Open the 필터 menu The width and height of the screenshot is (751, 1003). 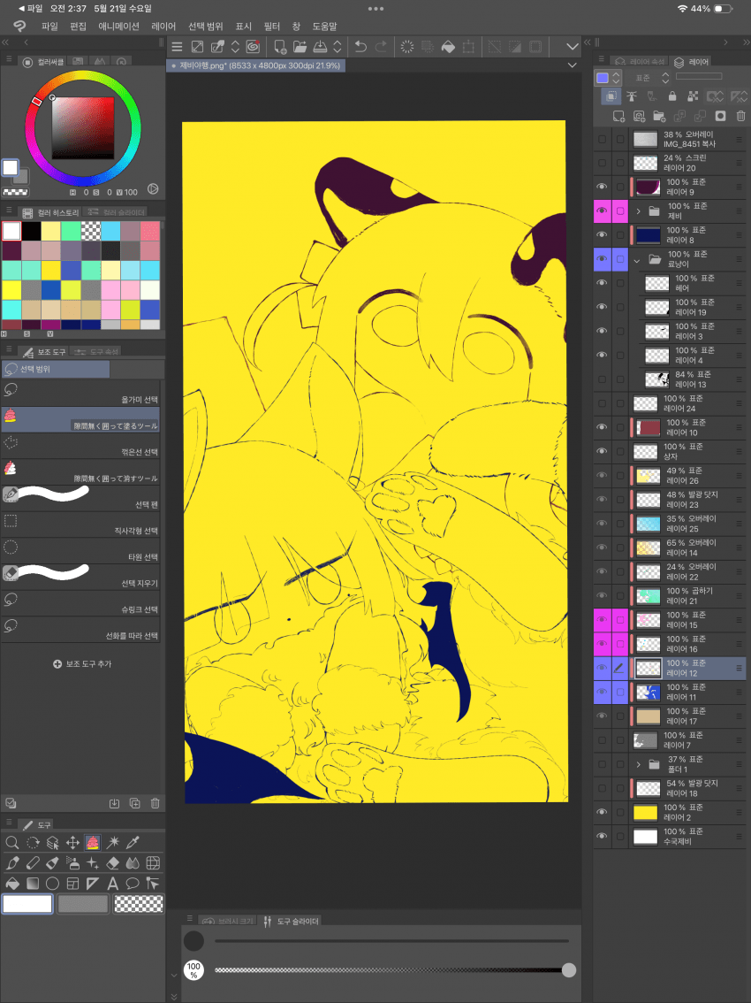(x=272, y=27)
